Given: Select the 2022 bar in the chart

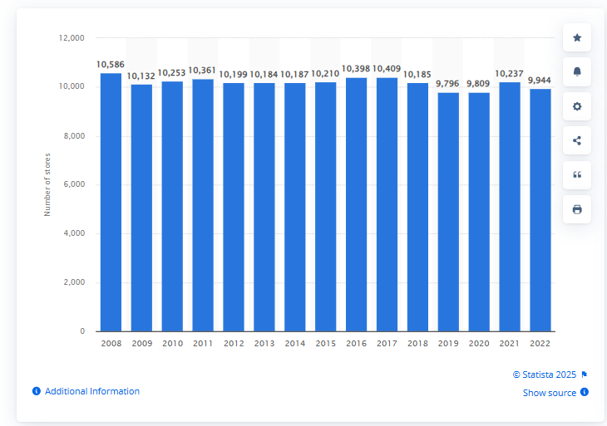Looking at the screenshot, I should (x=540, y=210).
